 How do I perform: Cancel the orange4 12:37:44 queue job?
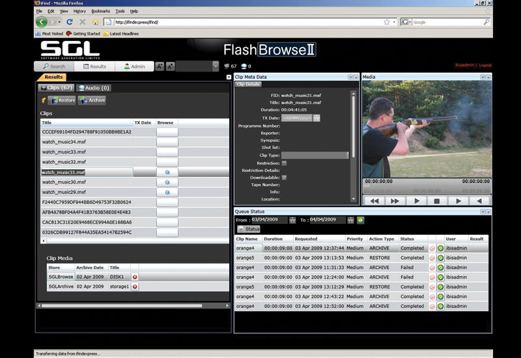click(432, 248)
